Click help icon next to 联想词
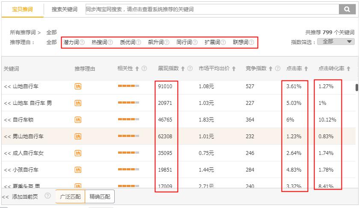The width and height of the screenshot is (362, 208). click(x=252, y=42)
